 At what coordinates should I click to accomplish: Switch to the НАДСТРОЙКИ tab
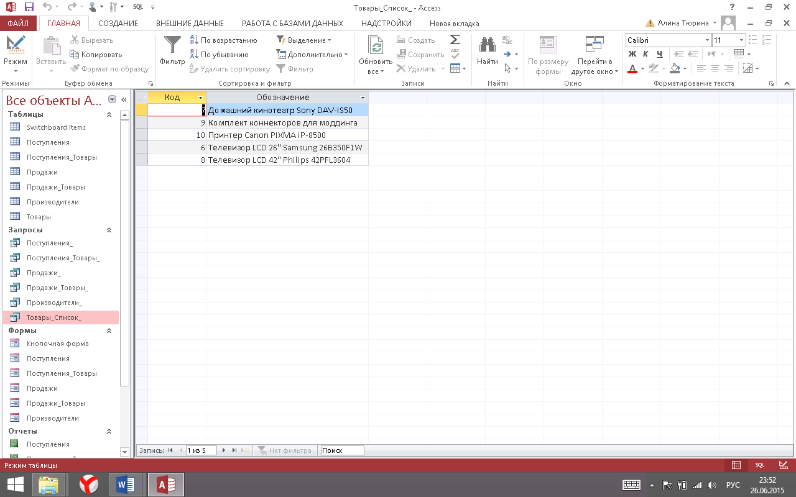click(386, 24)
